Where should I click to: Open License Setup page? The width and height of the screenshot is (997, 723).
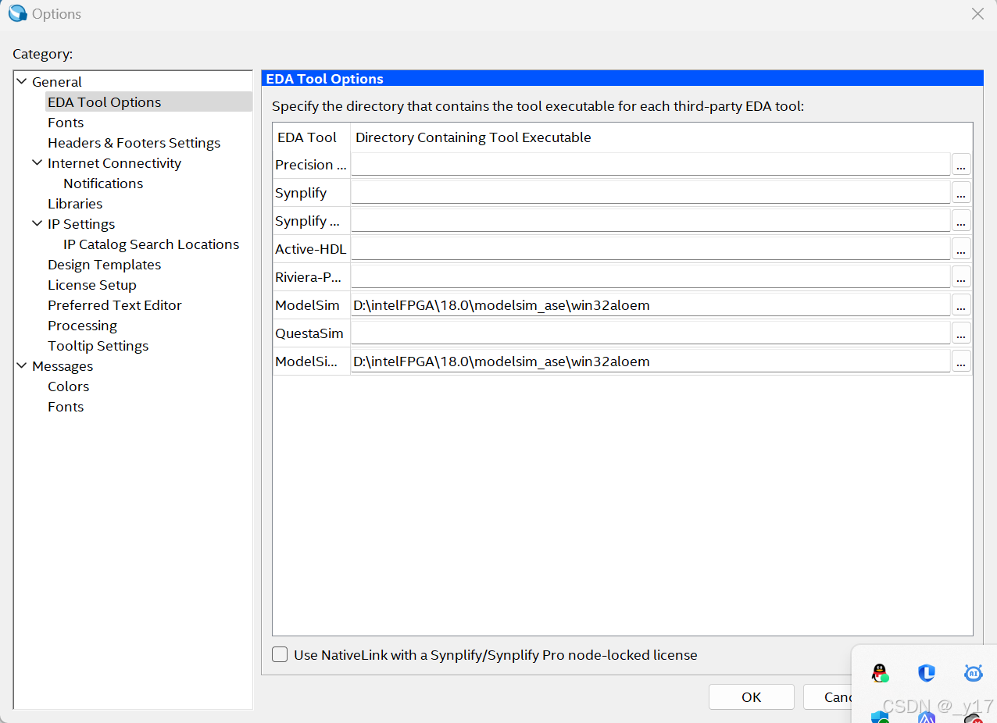click(x=91, y=285)
